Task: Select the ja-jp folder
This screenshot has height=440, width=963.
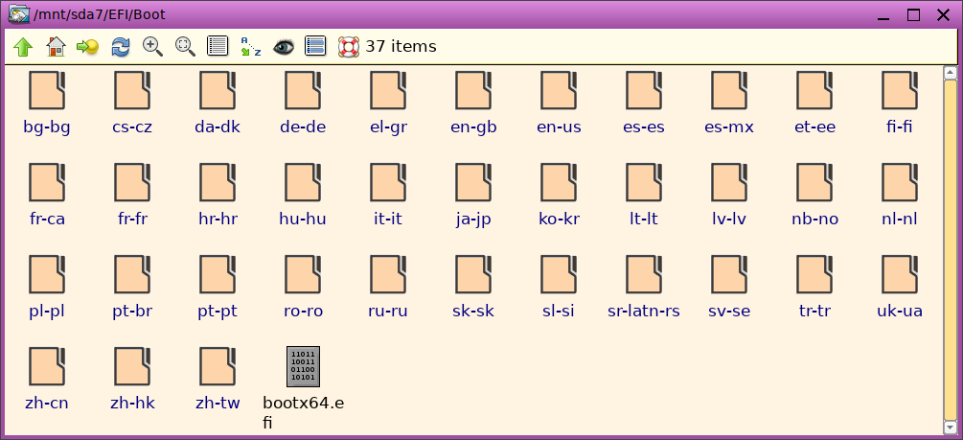Action: point(473,195)
